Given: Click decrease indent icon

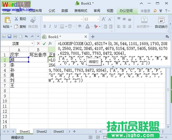Looking at the screenshot, I should tap(105, 27).
